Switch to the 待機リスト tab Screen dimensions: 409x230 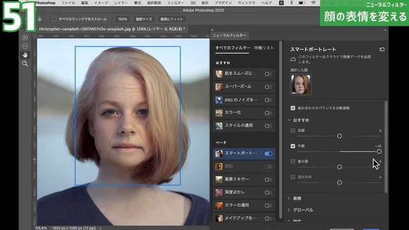tap(264, 48)
